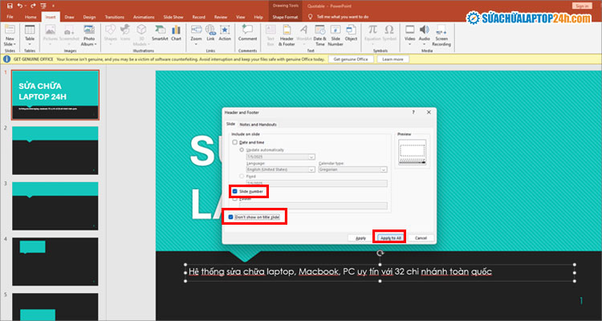Click the lightbulb Tell me icon
Screen dimensions: 602x321
311,17
